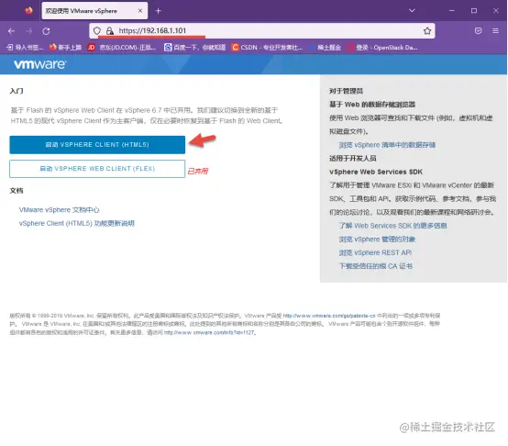This screenshot has height=446, width=508.
Task: Launch vSphere Client (HTML5) button
Action: [x=97, y=145]
